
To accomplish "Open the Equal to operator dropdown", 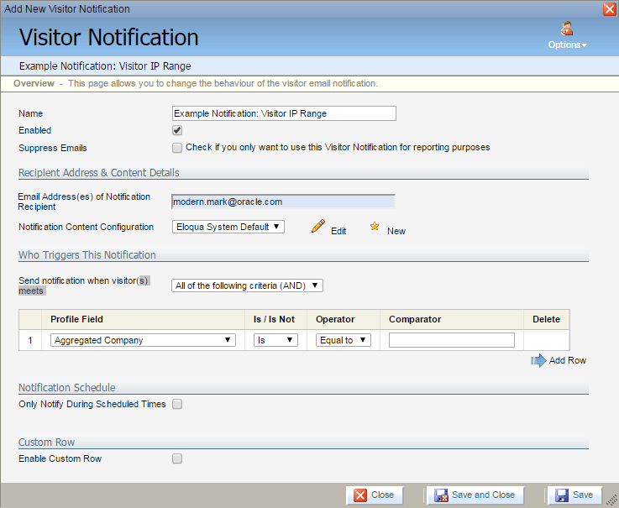I will click(x=343, y=340).
